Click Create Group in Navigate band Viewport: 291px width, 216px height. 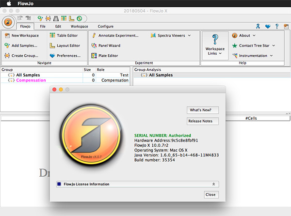tap(21, 56)
